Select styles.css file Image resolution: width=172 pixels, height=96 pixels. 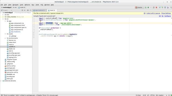pos(12,49)
